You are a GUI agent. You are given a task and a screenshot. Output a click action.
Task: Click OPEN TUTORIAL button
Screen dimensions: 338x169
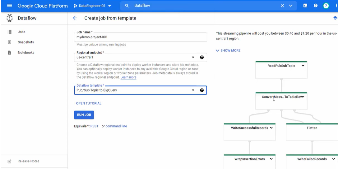[x=89, y=103]
